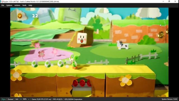Restore down the Ryujinx window
This screenshot has width=179, height=101.
(169, 1)
